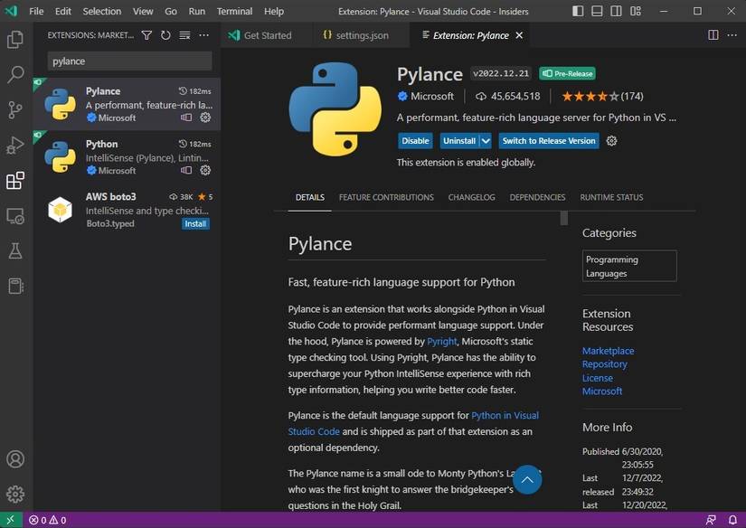Screen dimensions: 746x528
Task: Open the Run and Debug view
Action: tap(15, 146)
